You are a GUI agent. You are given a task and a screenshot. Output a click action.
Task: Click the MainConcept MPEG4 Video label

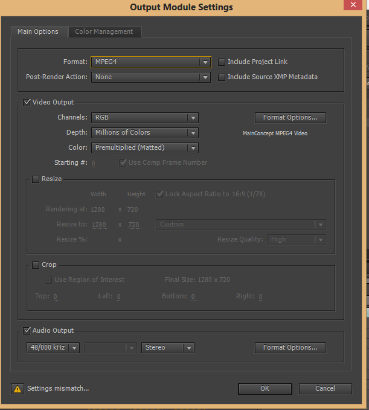click(275, 133)
